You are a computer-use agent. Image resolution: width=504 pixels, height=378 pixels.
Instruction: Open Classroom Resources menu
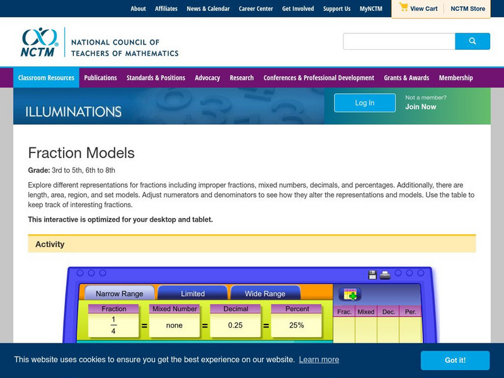46,77
